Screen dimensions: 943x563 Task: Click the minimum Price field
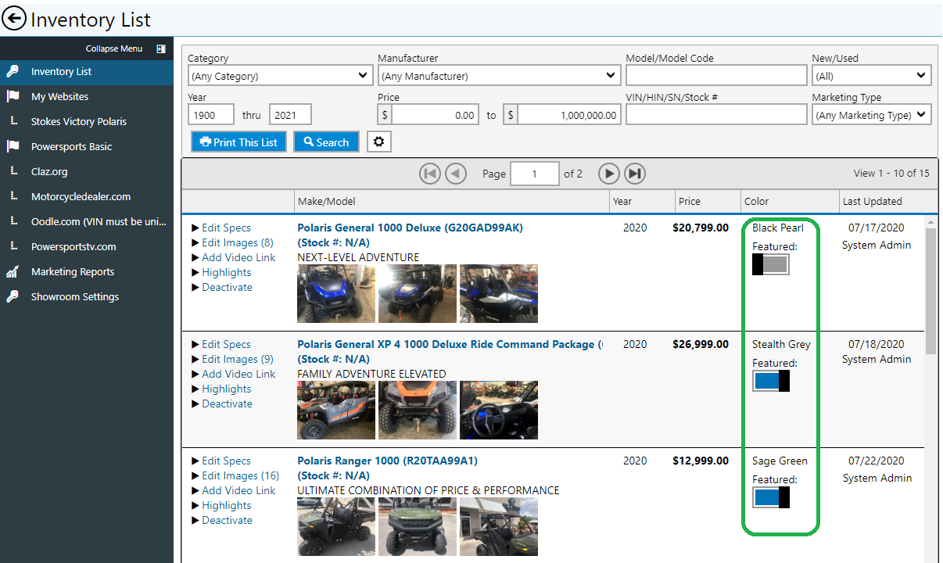coord(436,115)
